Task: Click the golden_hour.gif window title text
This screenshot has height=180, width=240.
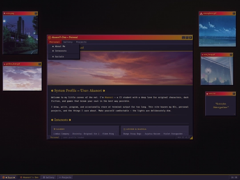Action: point(13,64)
